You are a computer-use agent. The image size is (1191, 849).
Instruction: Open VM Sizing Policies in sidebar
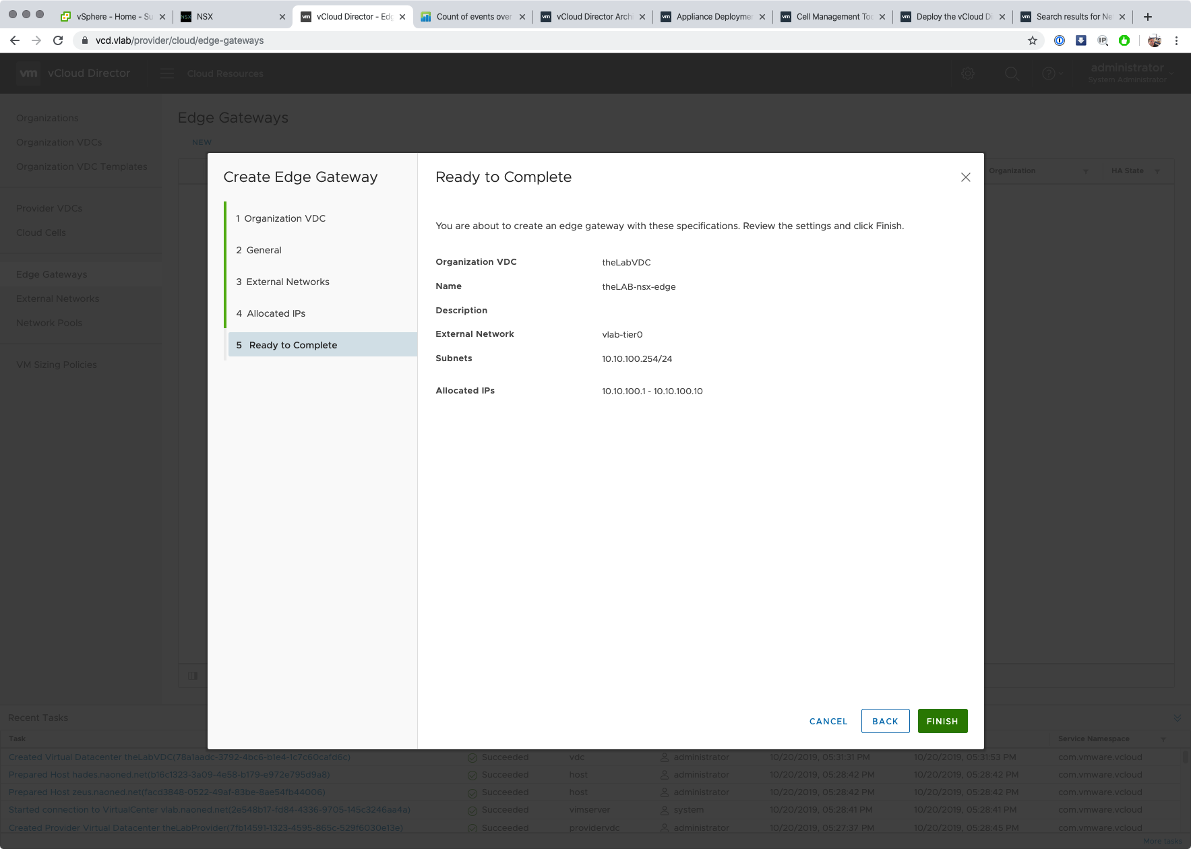coord(57,365)
